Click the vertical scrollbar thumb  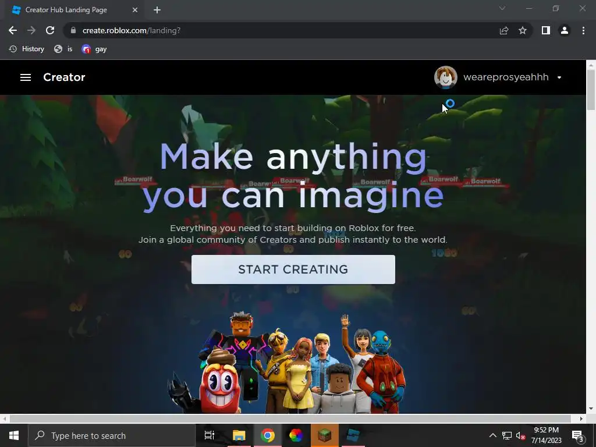coord(591,90)
